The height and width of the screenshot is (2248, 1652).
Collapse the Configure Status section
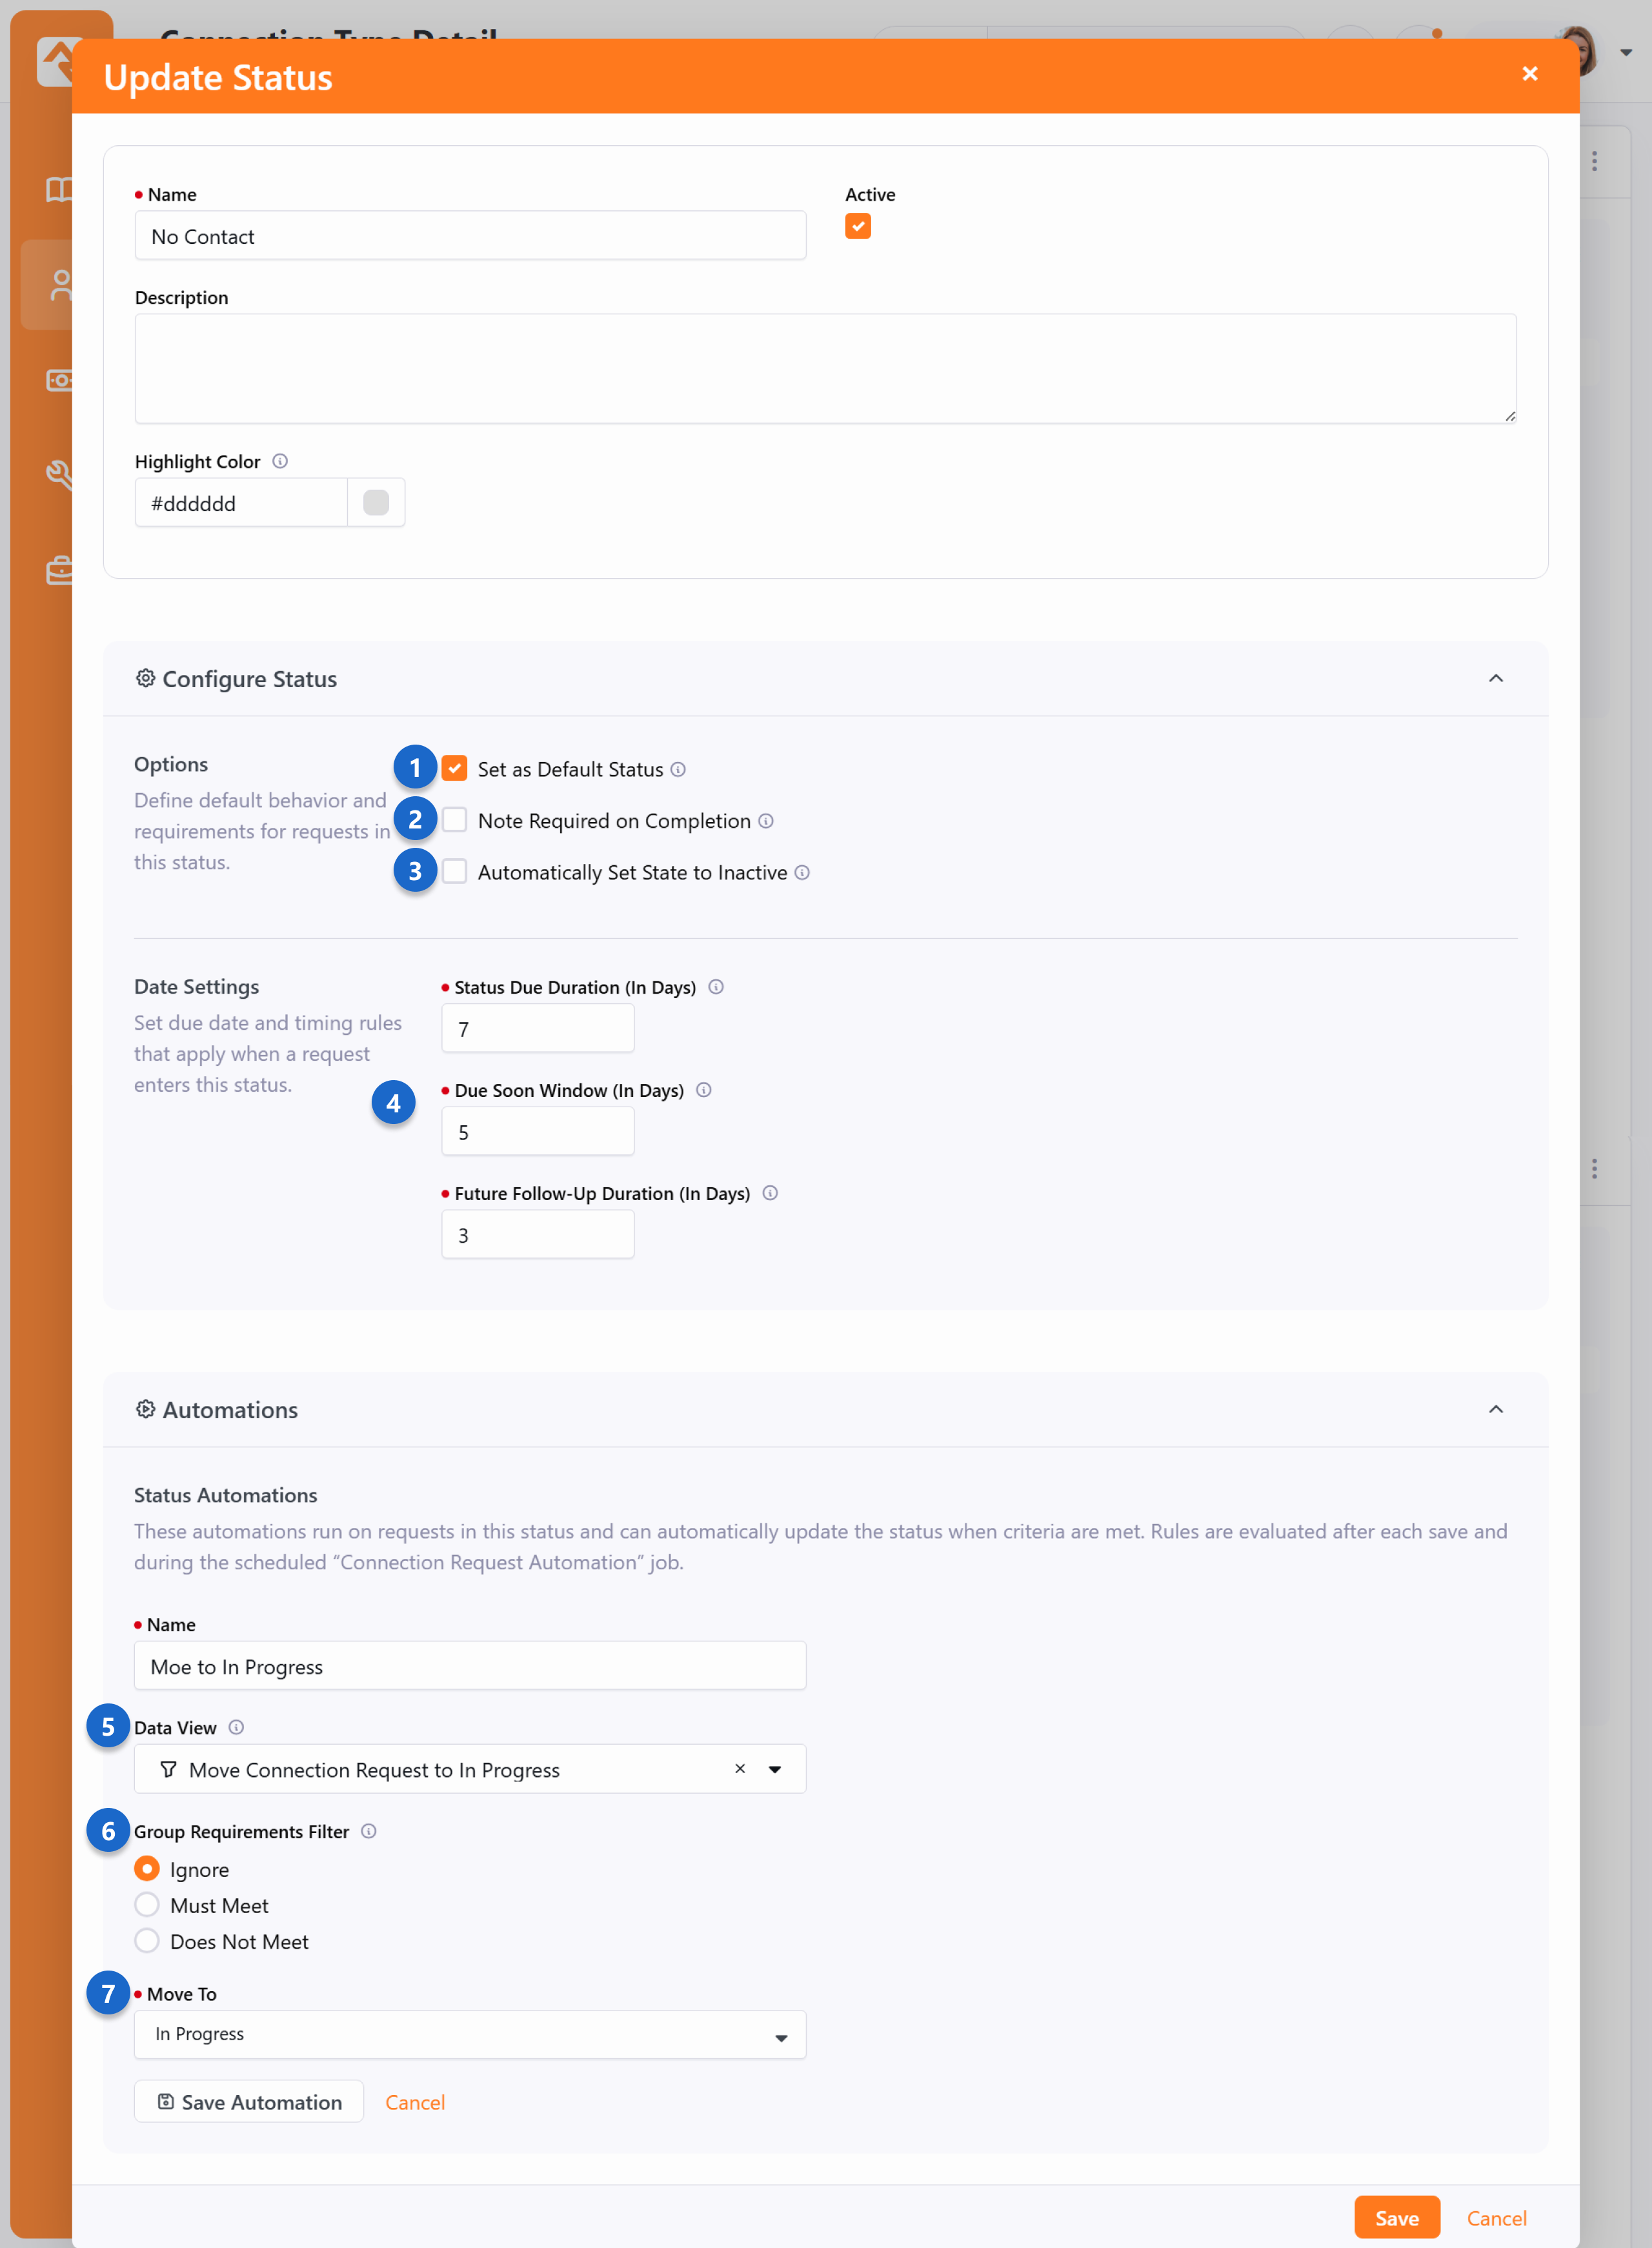(1495, 679)
